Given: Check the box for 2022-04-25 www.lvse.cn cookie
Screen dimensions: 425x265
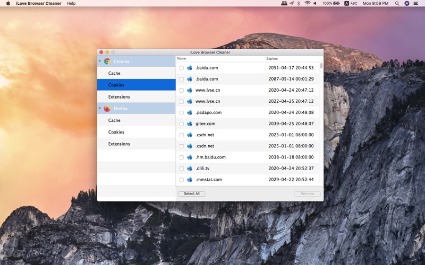Looking at the screenshot, I should click(x=182, y=102).
